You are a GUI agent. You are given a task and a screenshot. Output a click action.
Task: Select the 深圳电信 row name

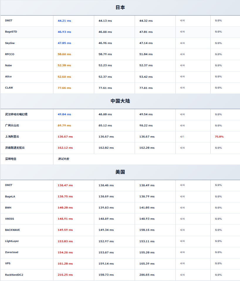click(11, 159)
